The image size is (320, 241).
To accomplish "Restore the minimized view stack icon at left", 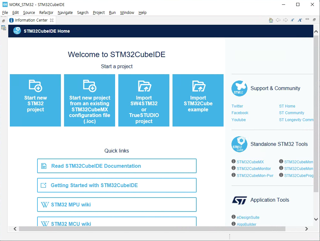I will [3, 21].
